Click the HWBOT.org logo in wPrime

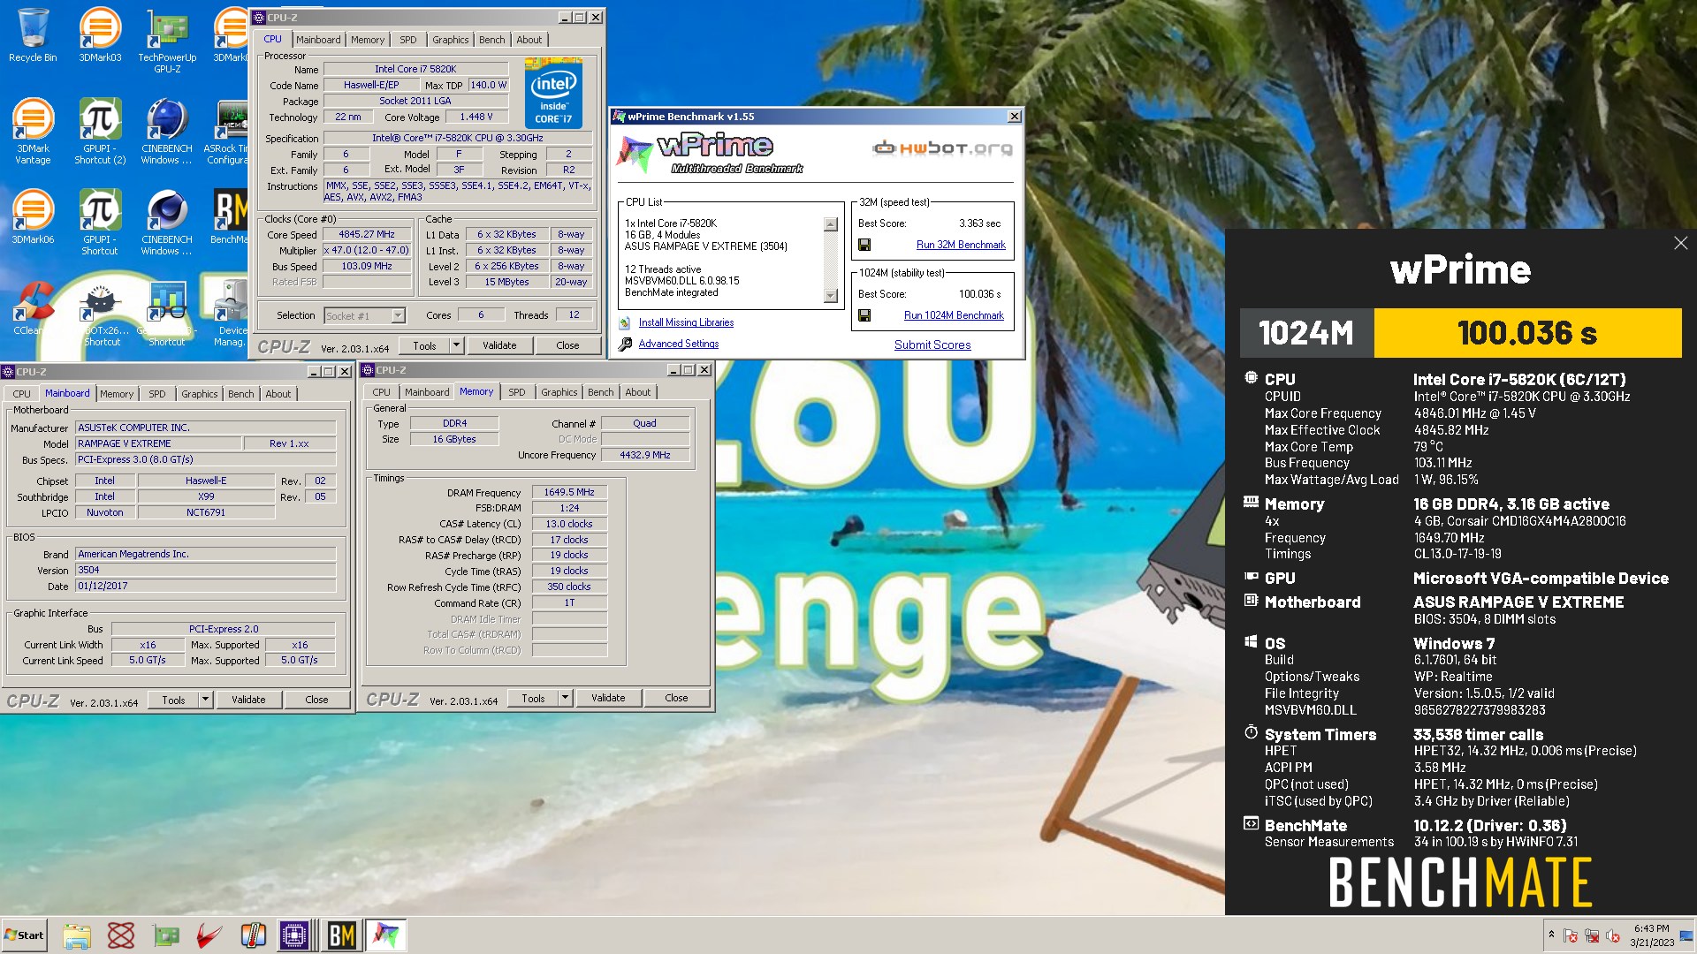[x=942, y=148]
